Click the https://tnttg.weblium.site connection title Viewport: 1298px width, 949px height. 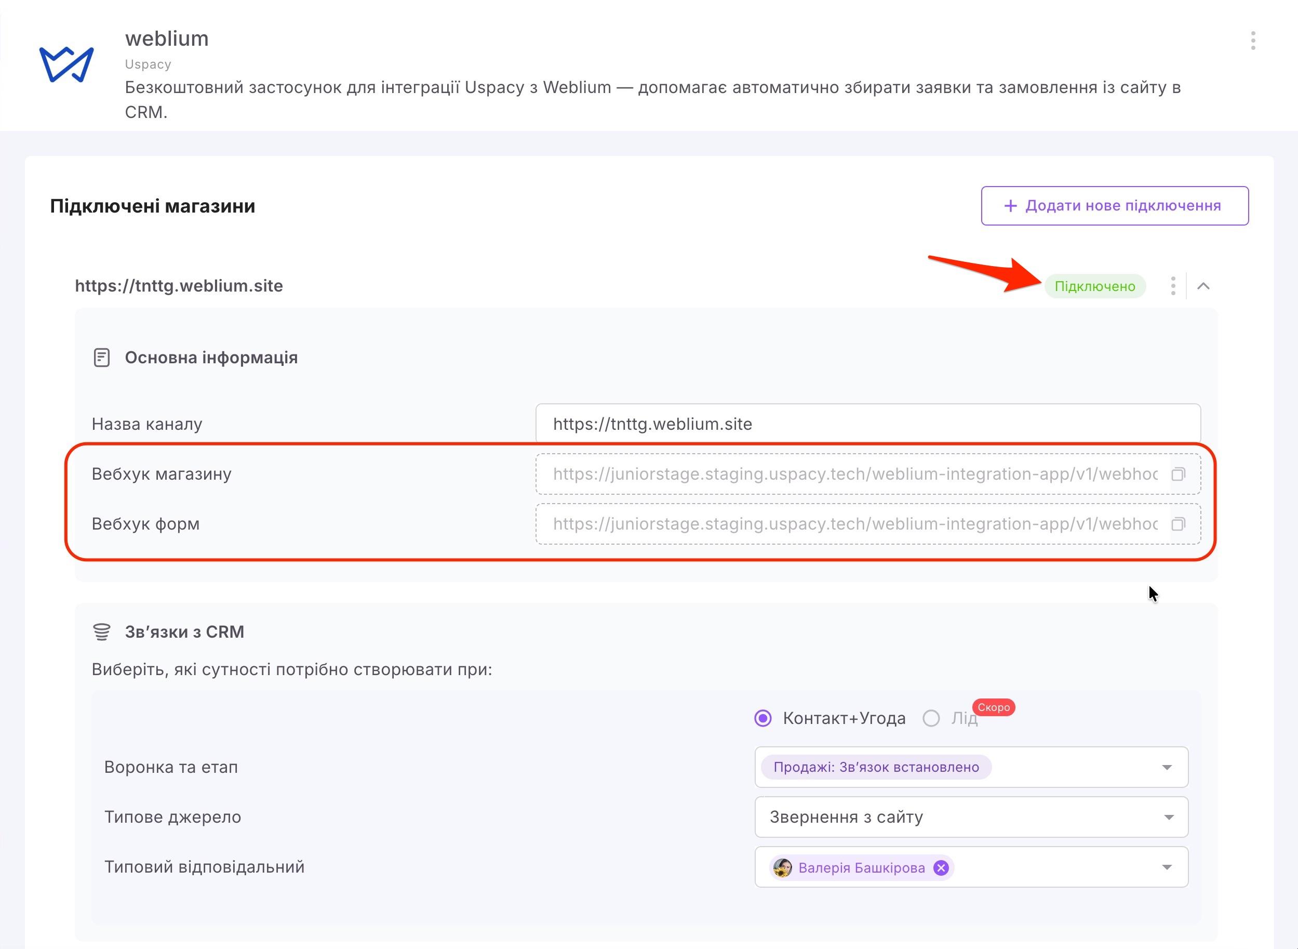(179, 285)
